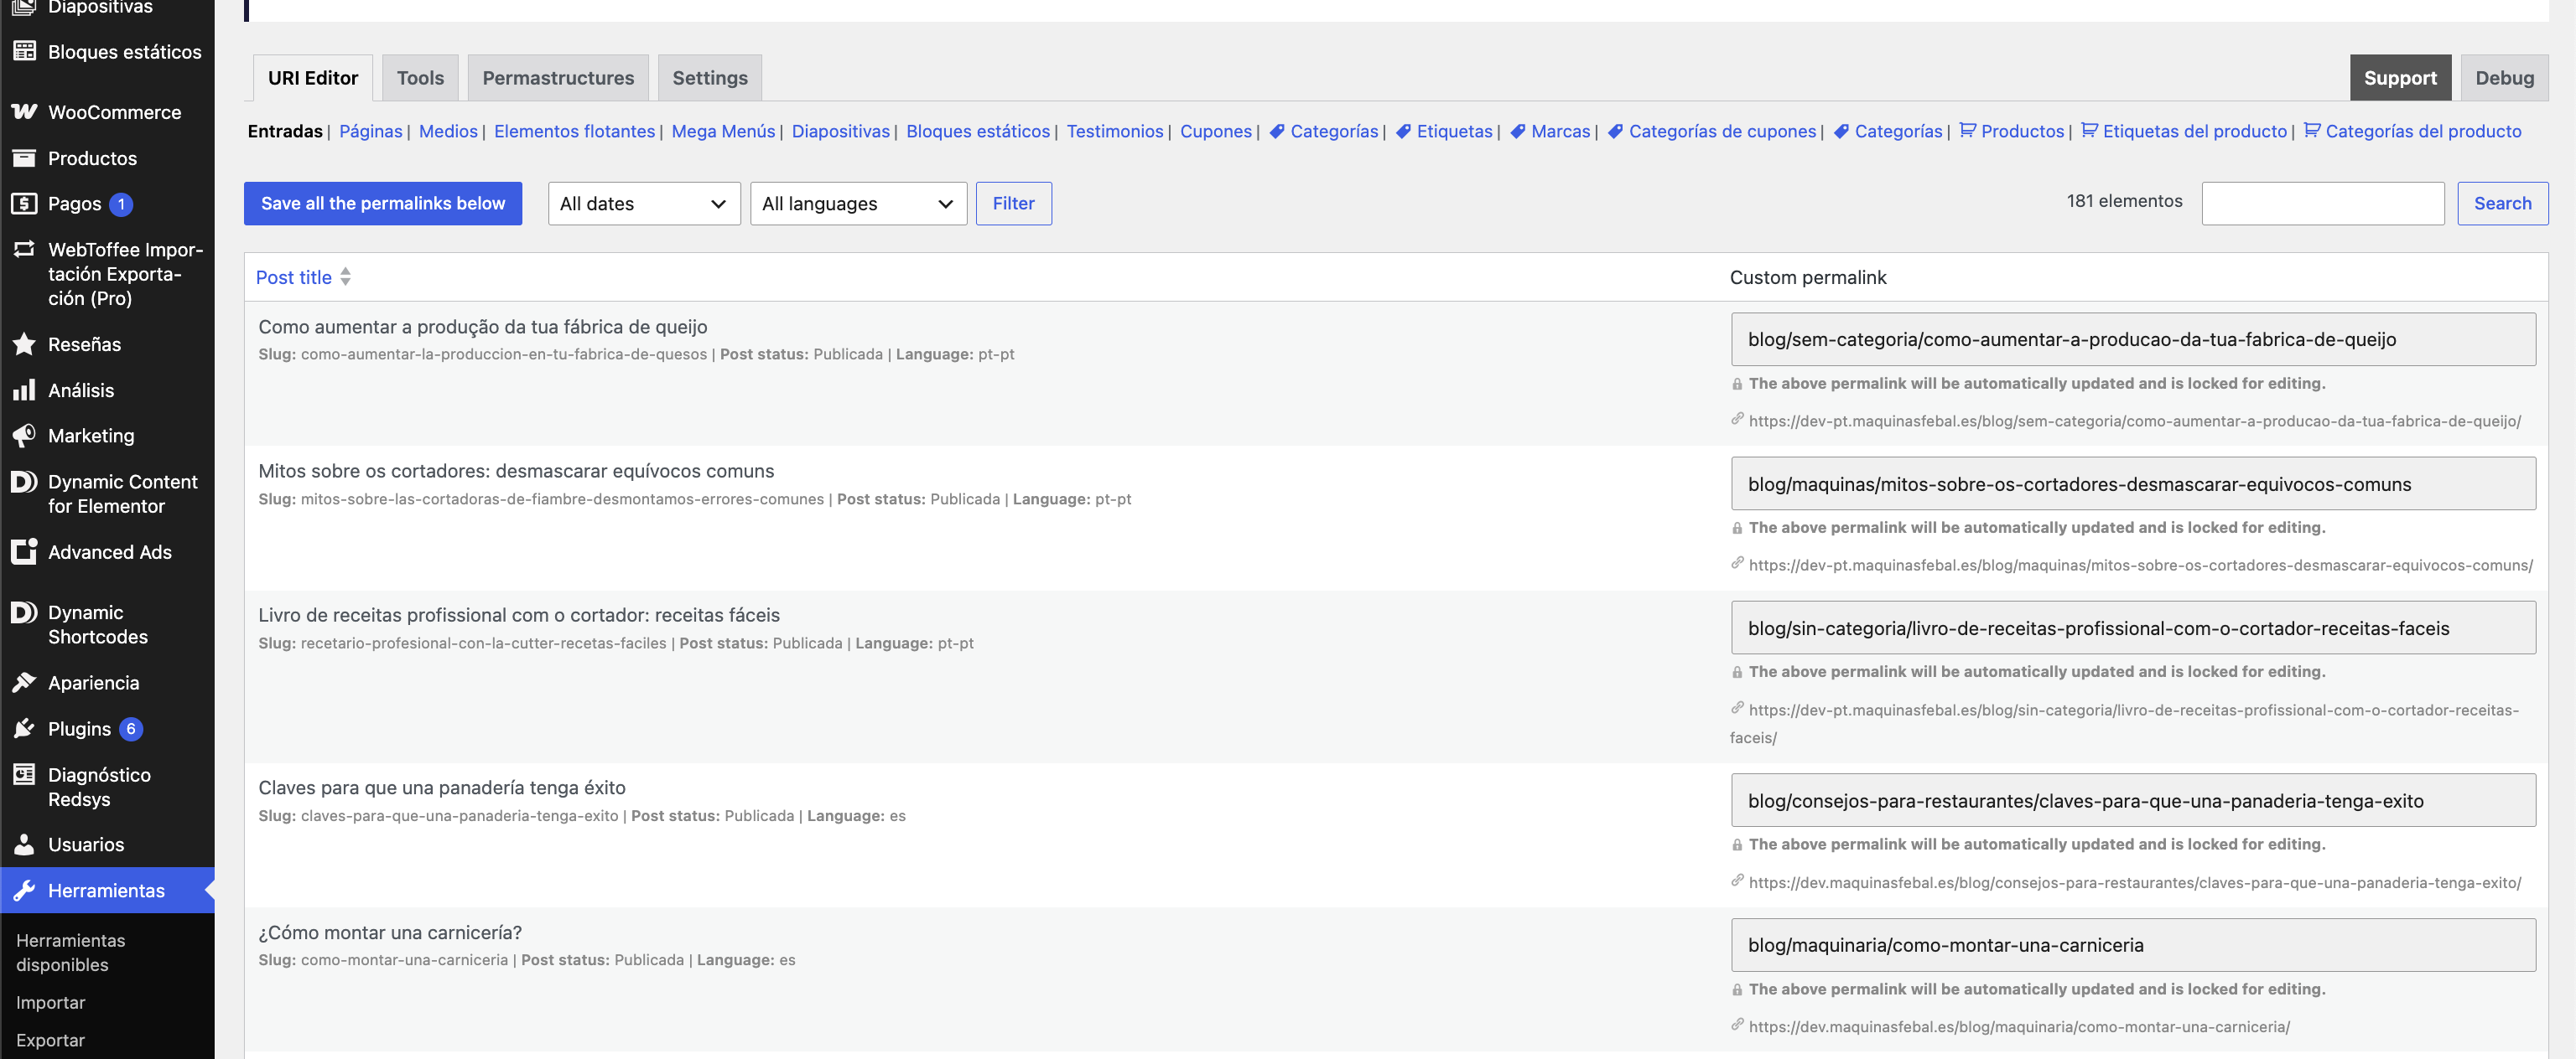Open Herramientas disponibles submenu item
This screenshot has width=2576, height=1059.
pyautogui.click(x=70, y=953)
